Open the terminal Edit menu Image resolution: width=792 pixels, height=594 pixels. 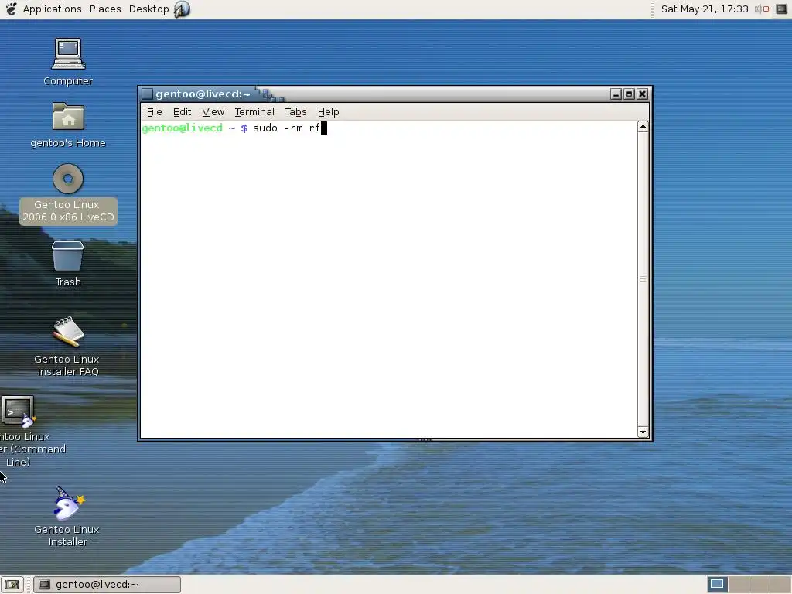182,112
